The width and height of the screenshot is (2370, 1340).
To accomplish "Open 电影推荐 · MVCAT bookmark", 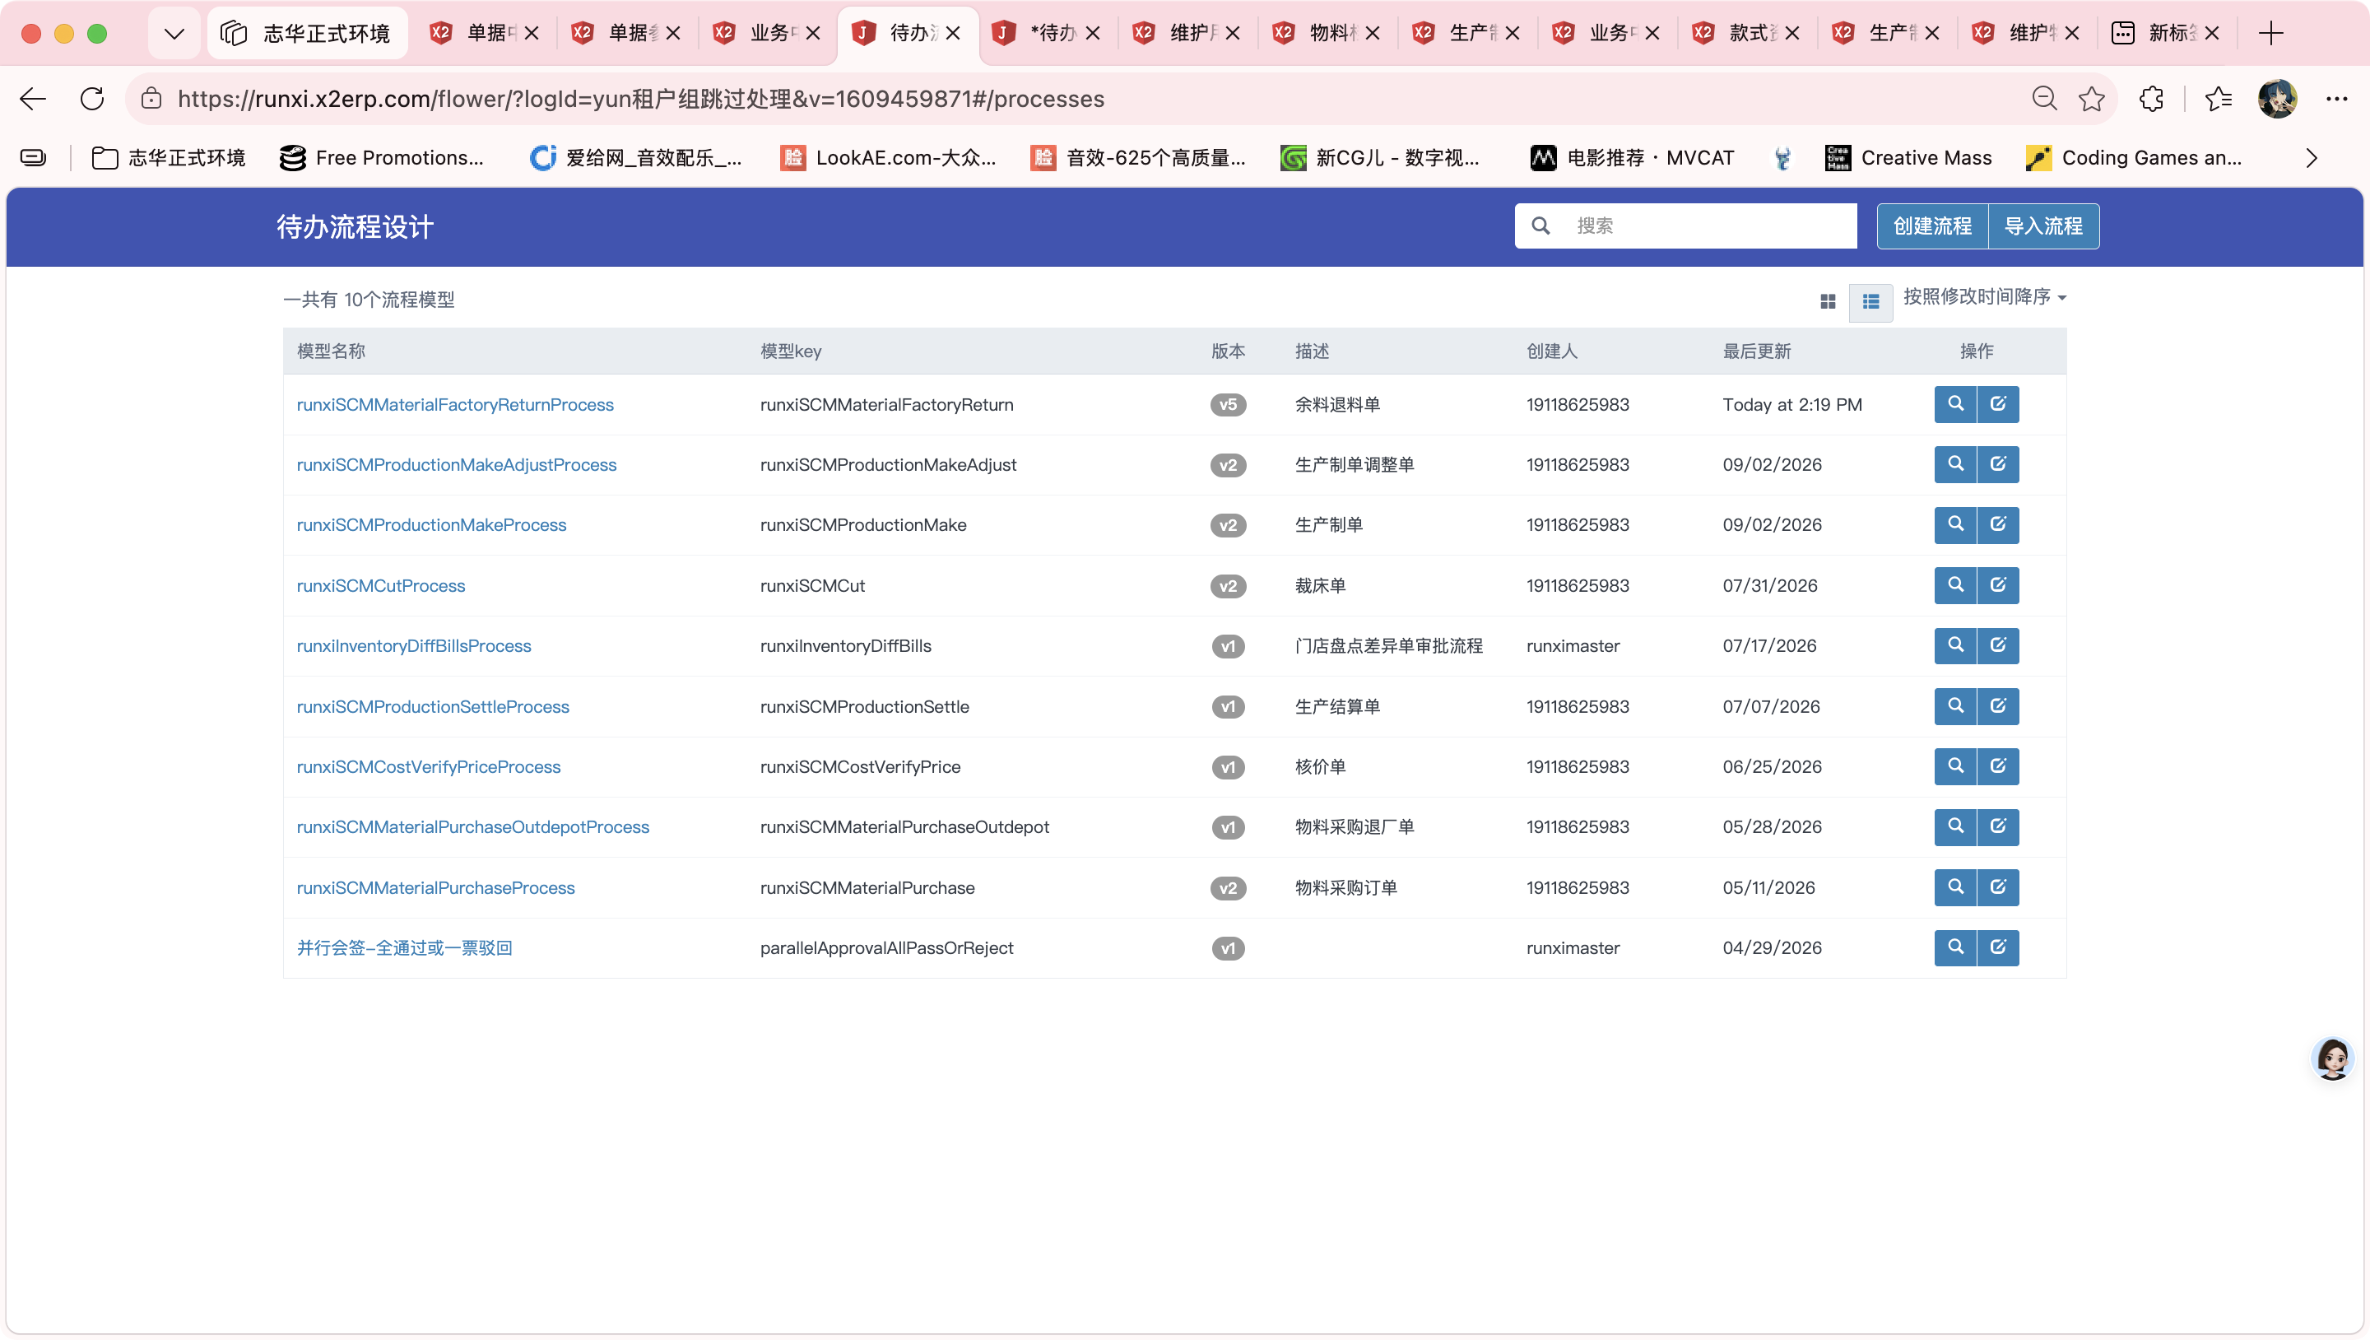I will pyautogui.click(x=1632, y=158).
